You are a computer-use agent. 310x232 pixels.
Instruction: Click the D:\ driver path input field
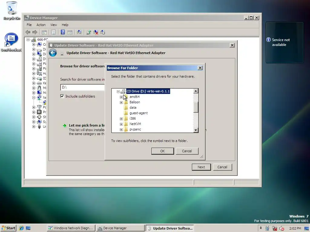(82, 87)
